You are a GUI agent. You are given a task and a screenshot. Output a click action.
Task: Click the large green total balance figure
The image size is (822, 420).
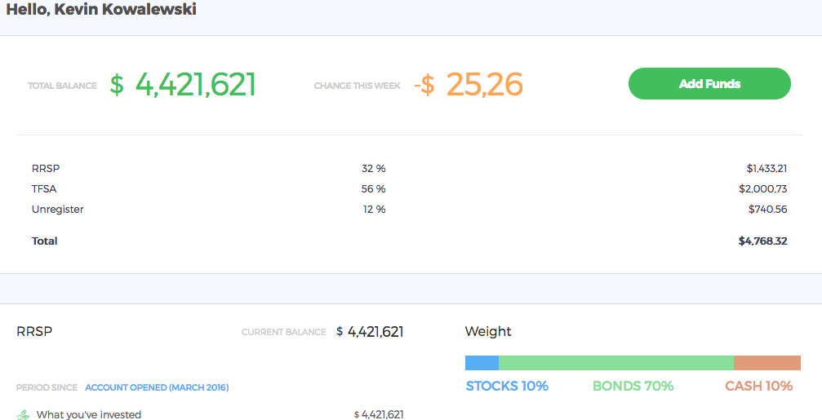click(x=182, y=84)
